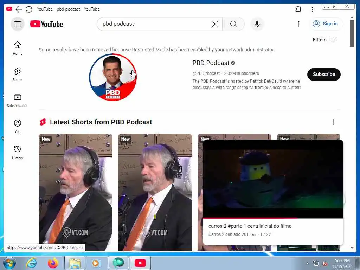Open Shorts in sidebar
360x270 pixels.
point(18,74)
